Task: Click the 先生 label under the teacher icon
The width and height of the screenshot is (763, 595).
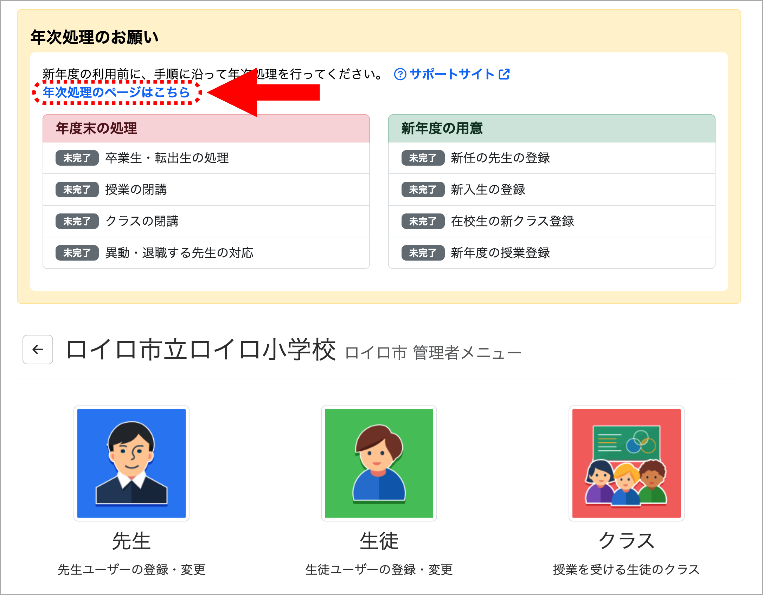Action: [131, 540]
